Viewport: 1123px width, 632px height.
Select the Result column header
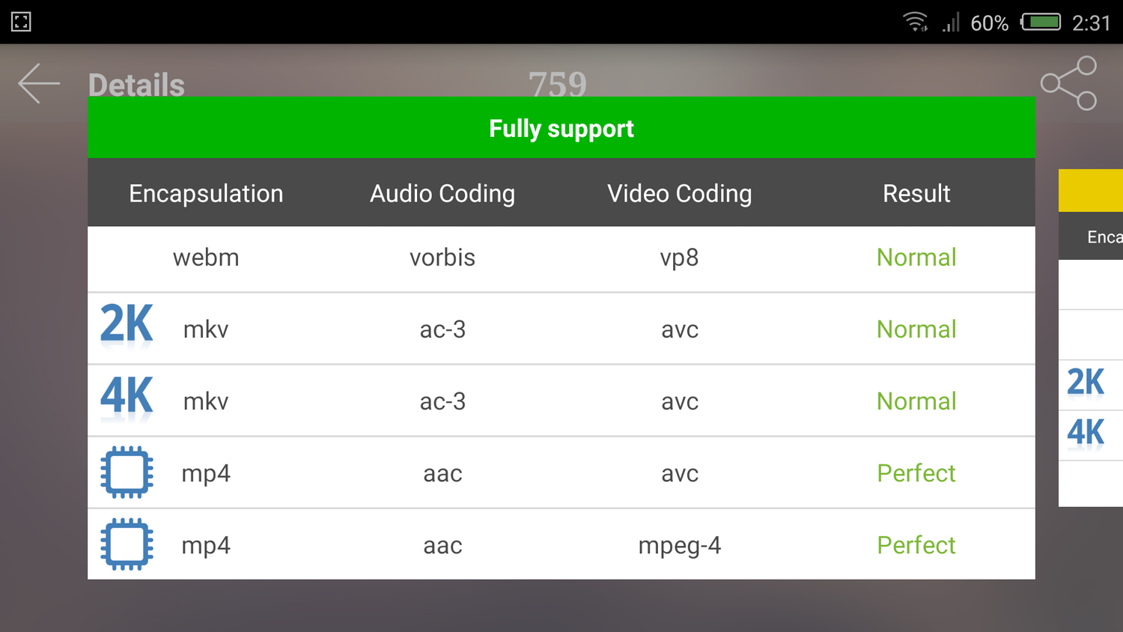pyautogui.click(x=916, y=193)
